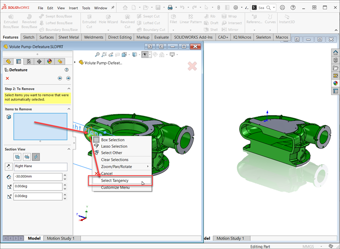Open the File menu

[x=41, y=8]
